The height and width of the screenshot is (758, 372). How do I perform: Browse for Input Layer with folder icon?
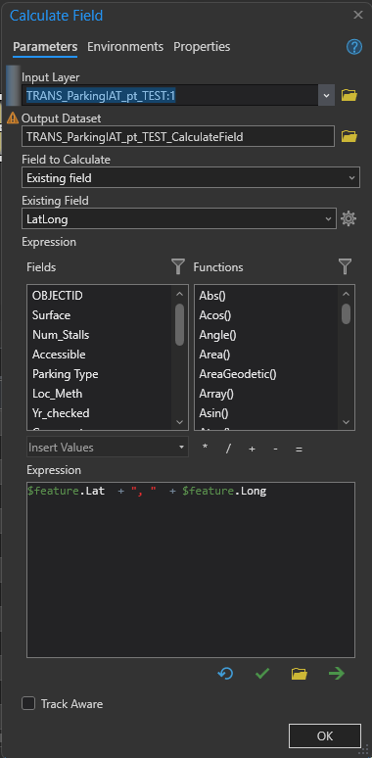349,95
